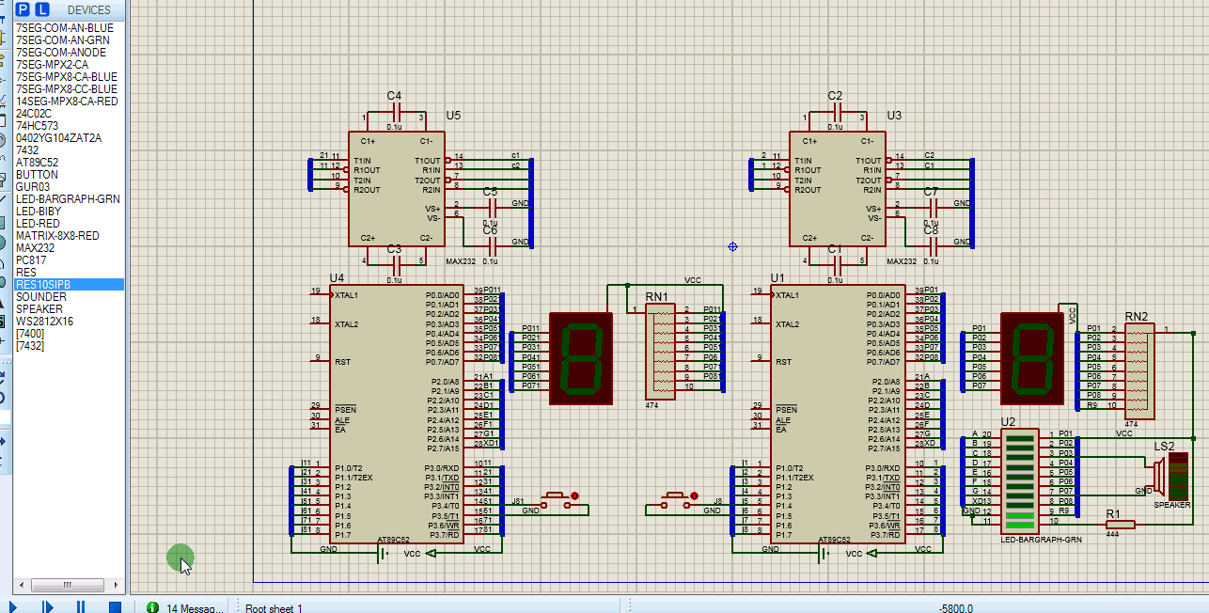Screen dimensions: 1209x613
Task: Pause the running simulation
Action: coord(81,607)
